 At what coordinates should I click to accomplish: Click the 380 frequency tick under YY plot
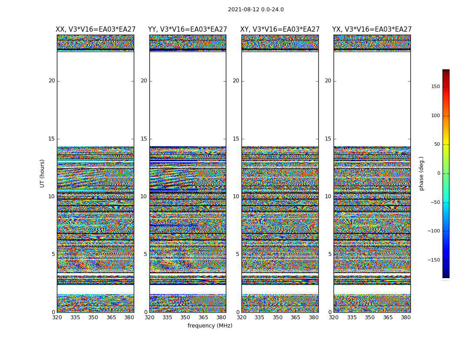(x=221, y=318)
